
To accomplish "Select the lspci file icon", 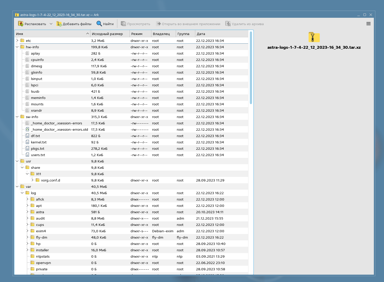I will (x=27, y=85).
